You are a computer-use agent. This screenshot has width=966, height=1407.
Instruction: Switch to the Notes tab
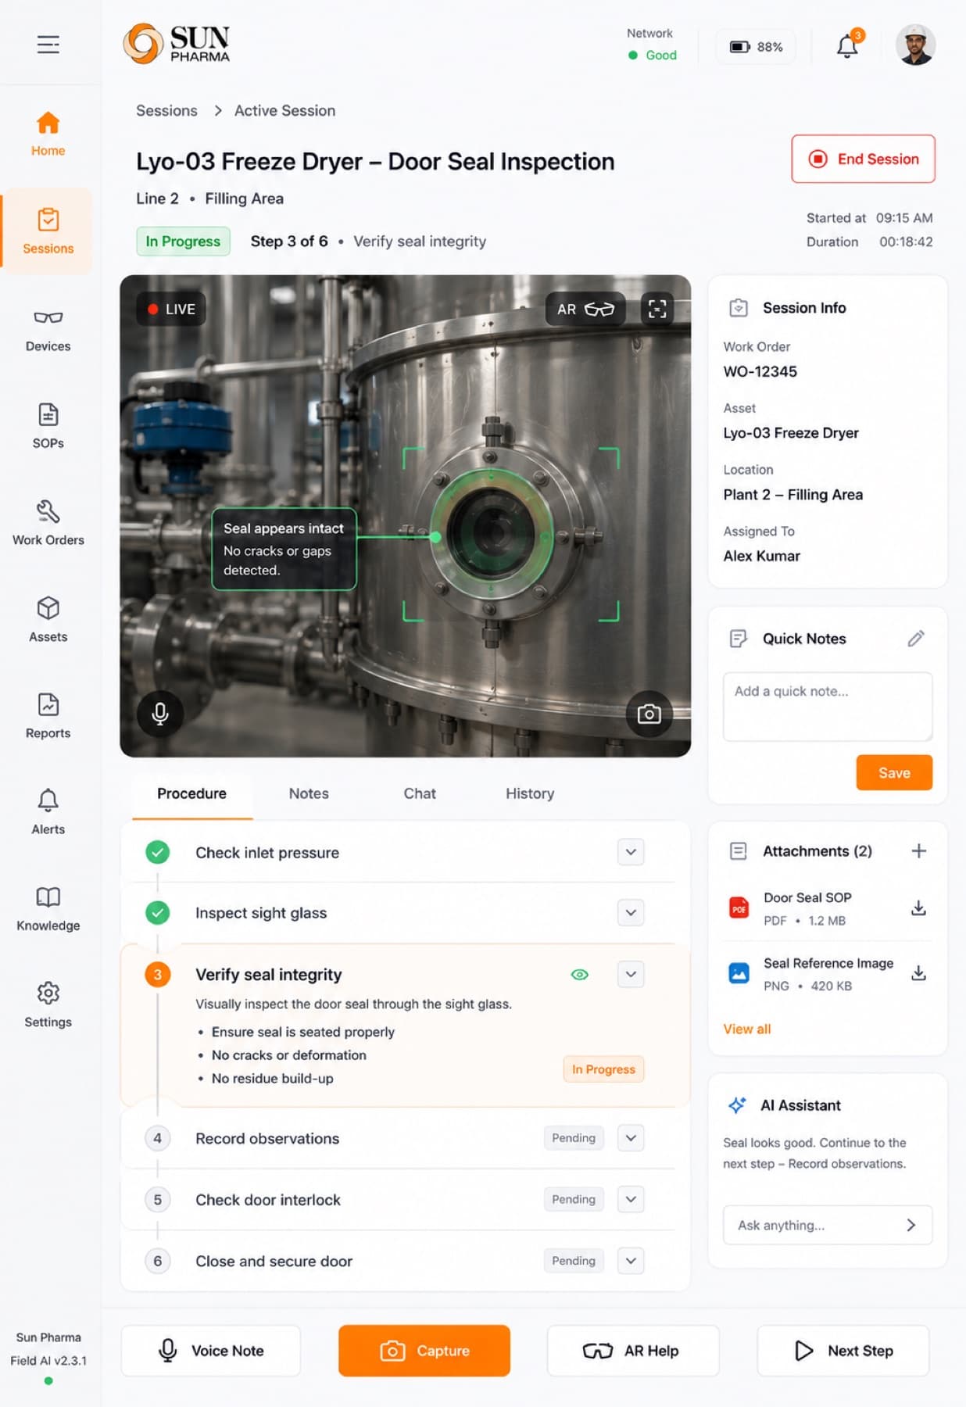pyautogui.click(x=309, y=794)
